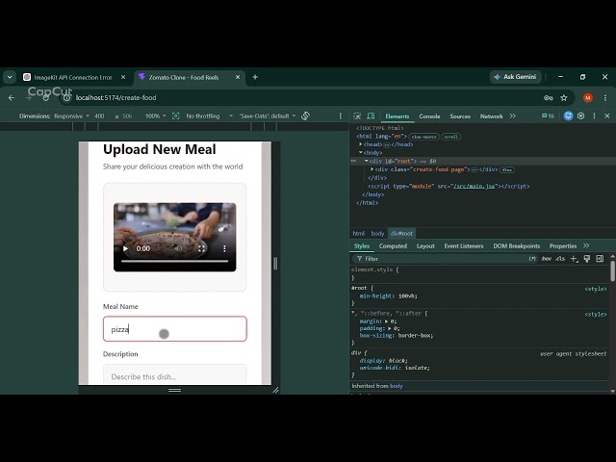Image resolution: width=616 pixels, height=462 pixels.
Task: Click the video mute speaker icon
Action: (179, 248)
